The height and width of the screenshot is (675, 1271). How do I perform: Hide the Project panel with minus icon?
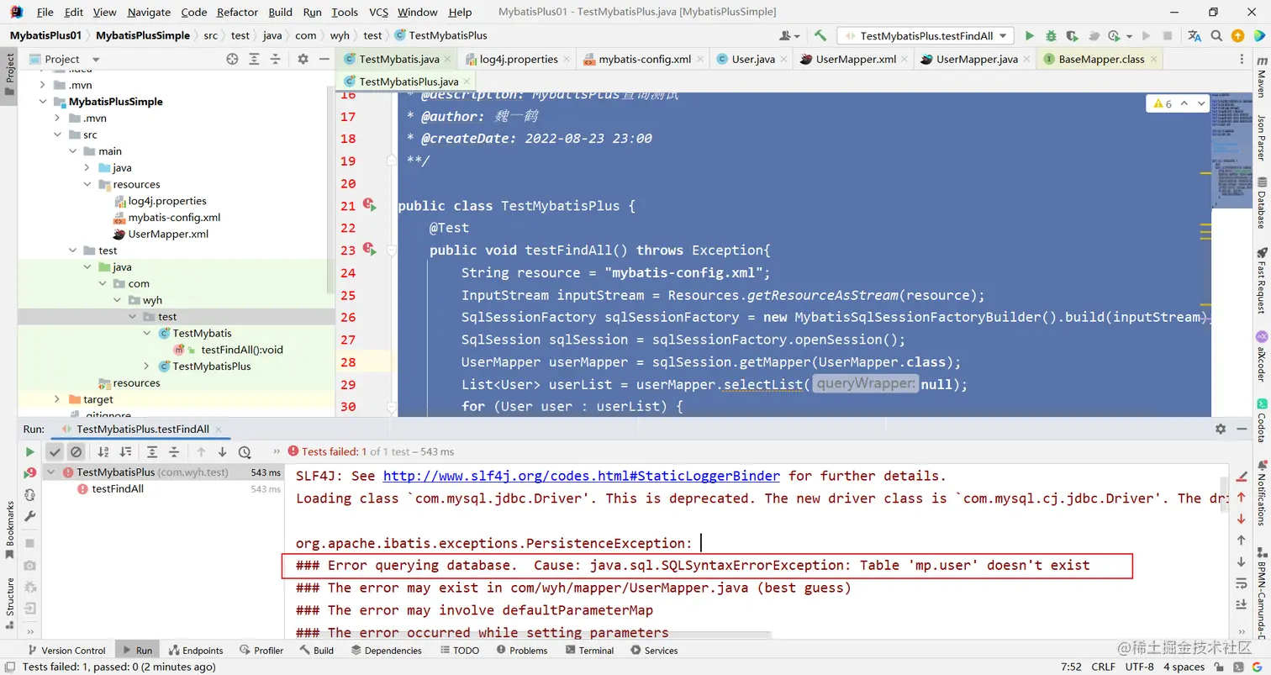click(x=324, y=59)
